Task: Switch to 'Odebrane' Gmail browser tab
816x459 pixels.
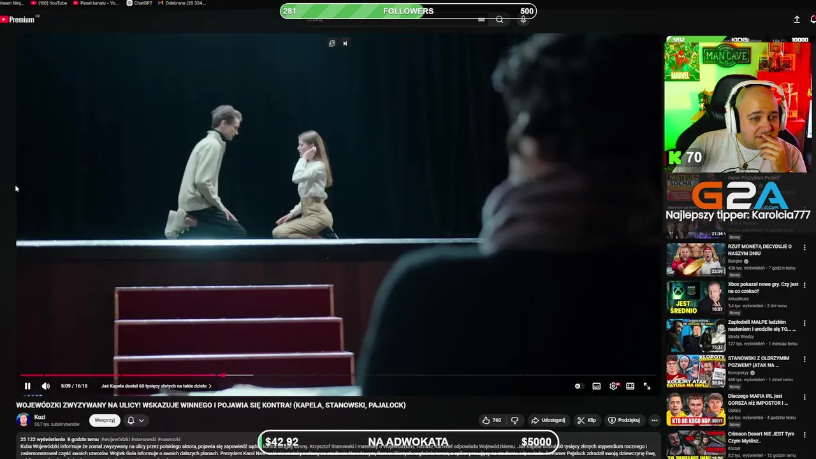Action: tap(182, 3)
